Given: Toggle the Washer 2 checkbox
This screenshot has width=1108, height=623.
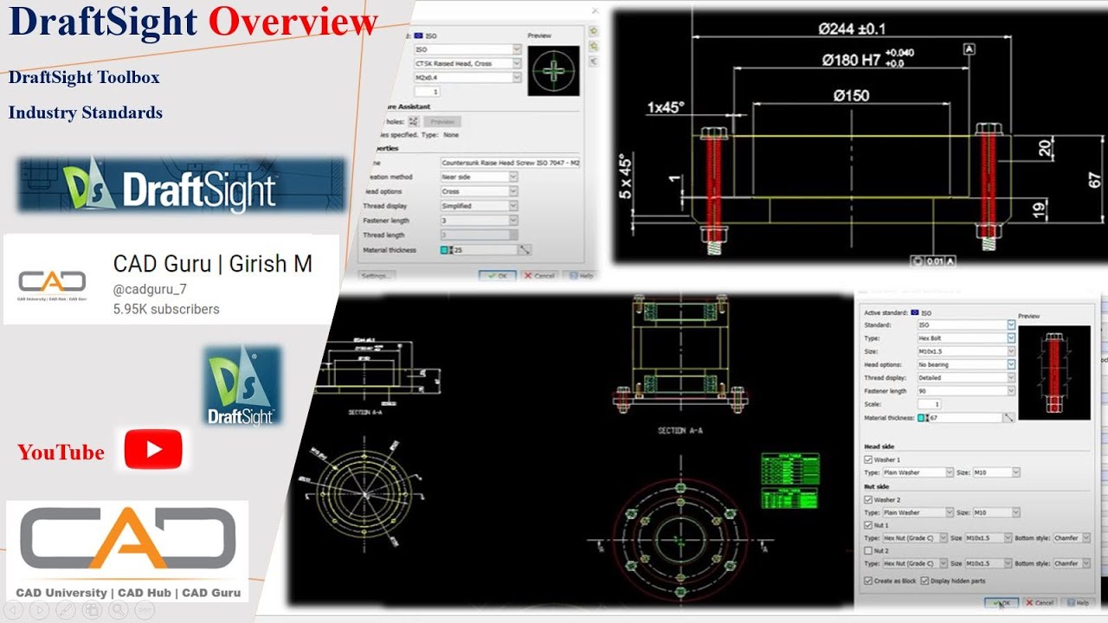Looking at the screenshot, I should tap(868, 500).
